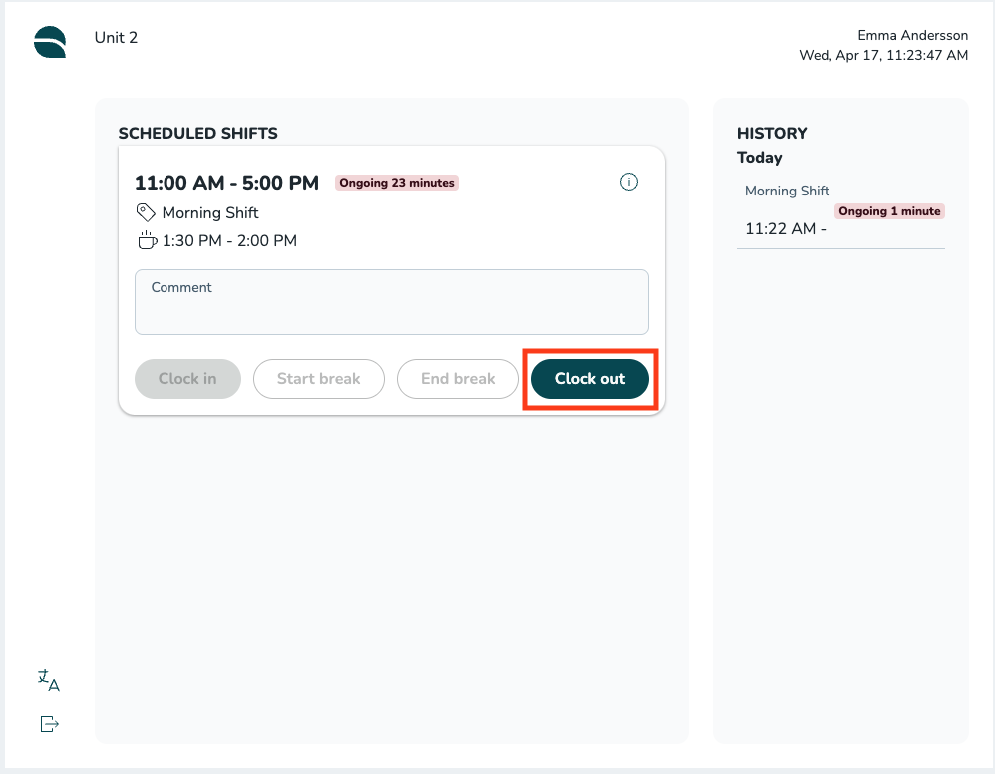This screenshot has width=995, height=774.
Task: Click the 'Ongoing 23 minutes' badge
Action: click(397, 183)
